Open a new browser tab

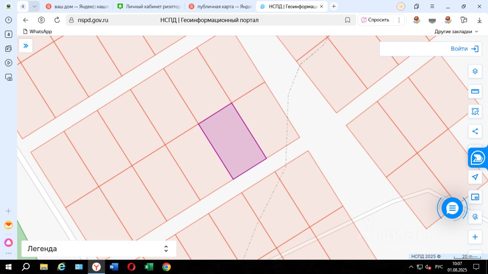[x=334, y=6]
